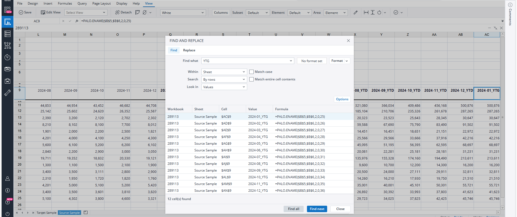Open the Formulas menu

coord(65,3)
